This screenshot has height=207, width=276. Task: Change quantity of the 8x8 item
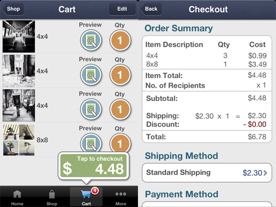click(x=120, y=143)
